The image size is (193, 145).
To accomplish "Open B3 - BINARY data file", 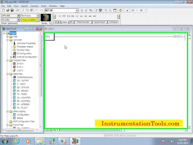I will point(23,91).
